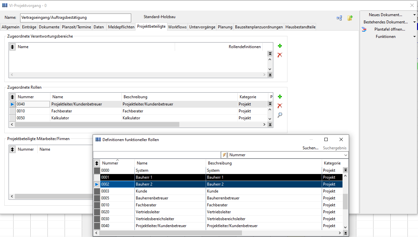Sort Zugeordnete Rollen by Kategorie column
418x237 pixels.
pos(253,97)
